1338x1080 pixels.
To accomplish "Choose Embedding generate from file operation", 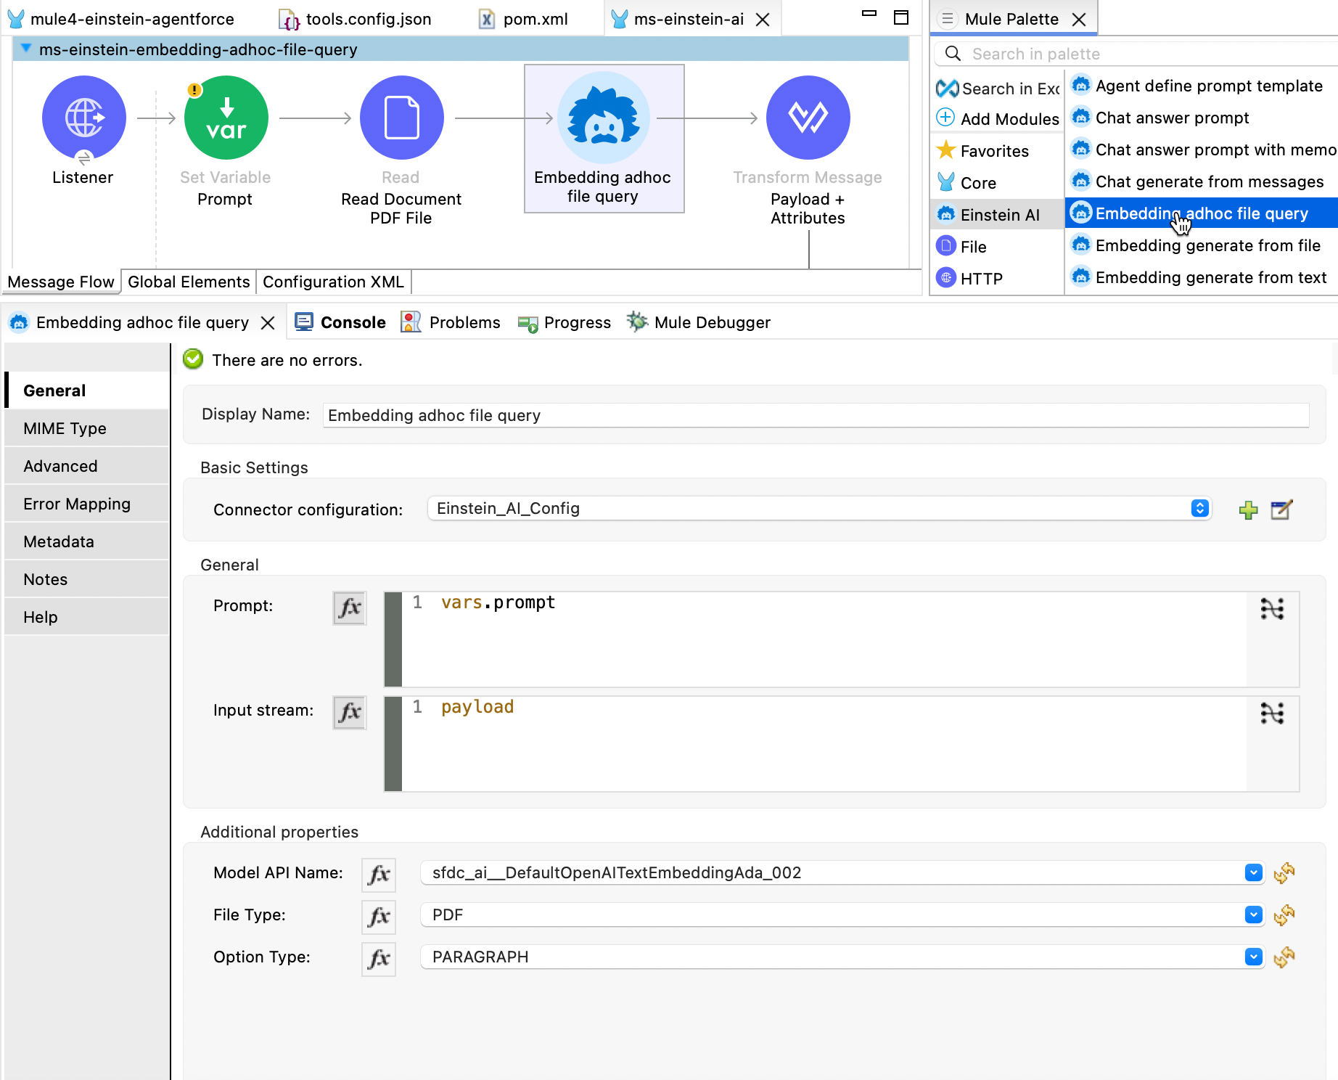I will 1202,245.
